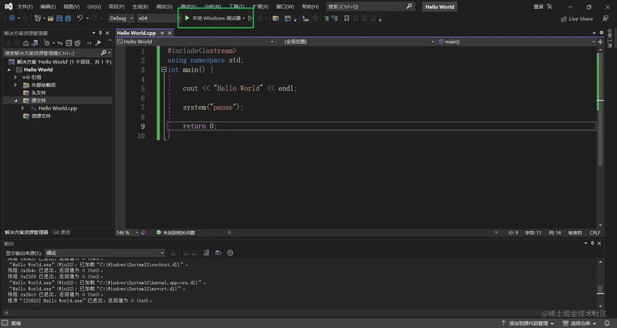
Task: Click Collapse All icon in Solution Explorer
Action: tap(69, 43)
